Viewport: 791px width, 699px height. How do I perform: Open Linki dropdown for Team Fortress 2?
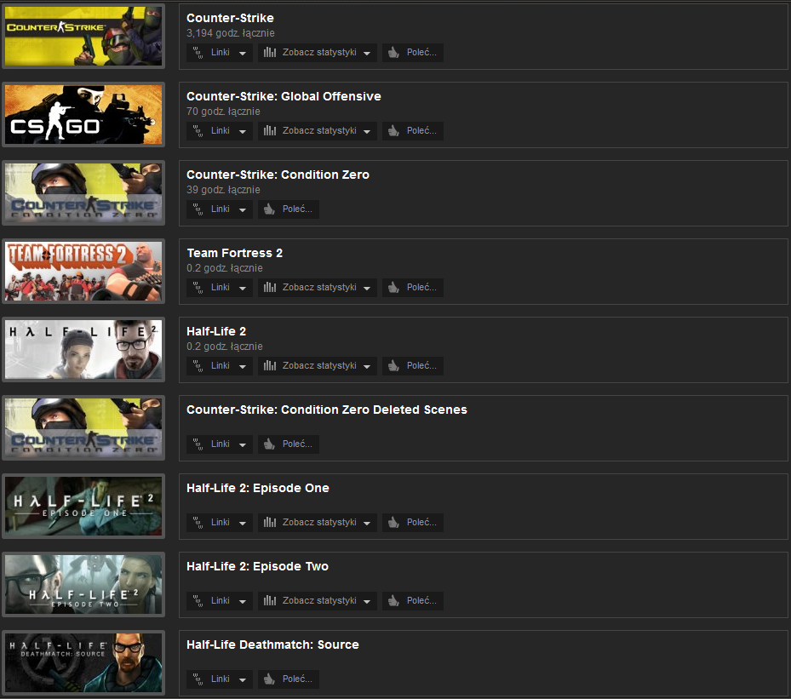point(220,288)
